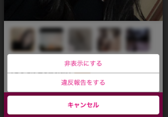The width and height of the screenshot is (168, 117).
Task: Choose 違反報告をする from the action sheet
Action: point(83,83)
